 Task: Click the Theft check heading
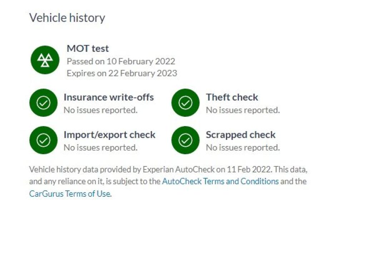[232, 97]
